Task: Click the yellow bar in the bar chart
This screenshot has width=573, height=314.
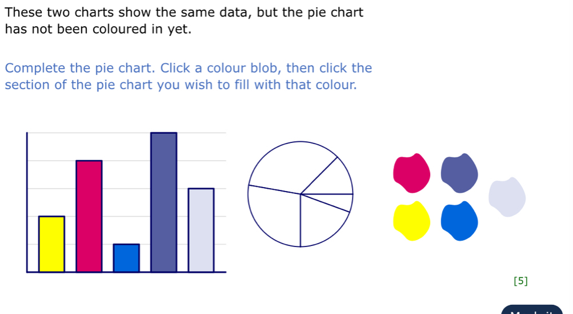Action: click(51, 244)
